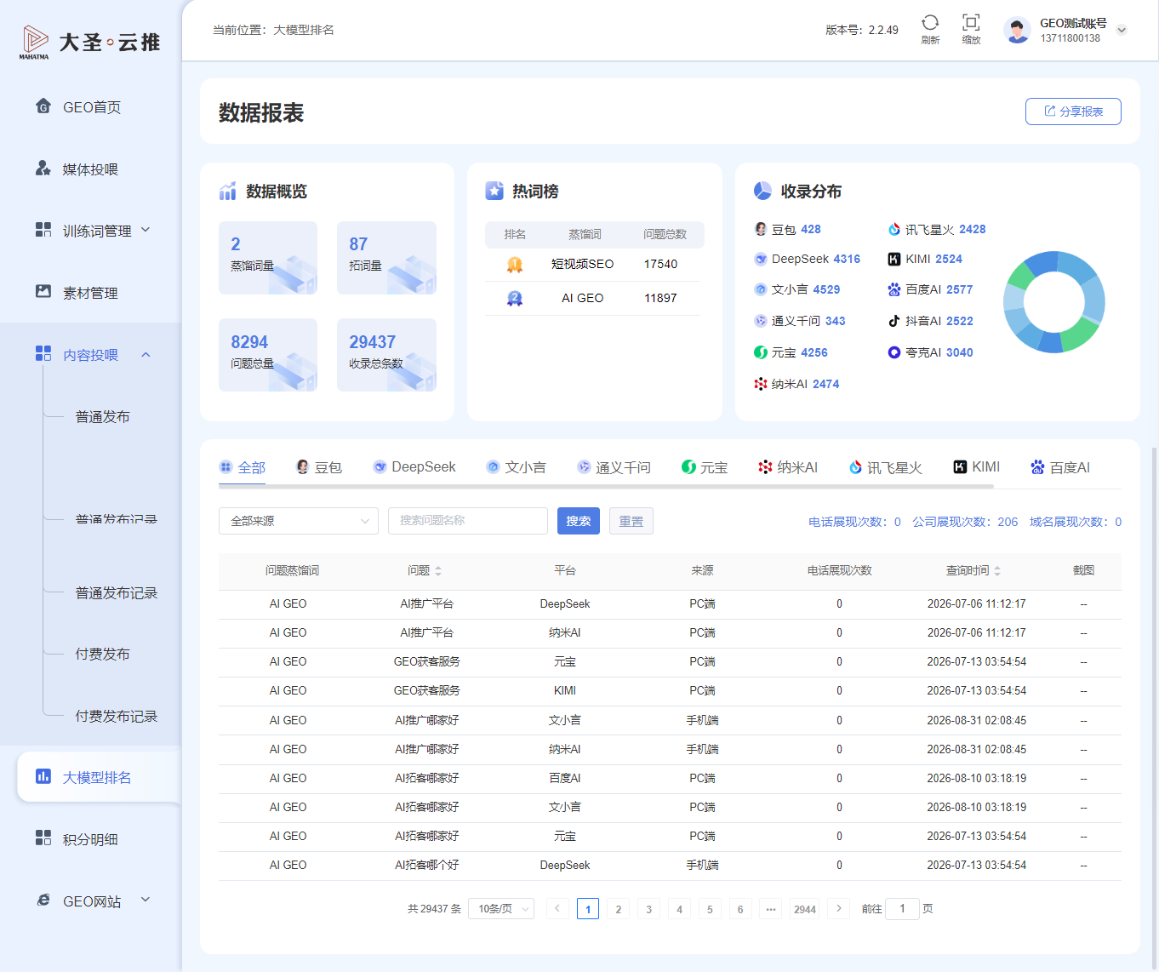Click the 夸克AI icon in 收录分布
Viewport: 1159px width, 972px height.
894,352
